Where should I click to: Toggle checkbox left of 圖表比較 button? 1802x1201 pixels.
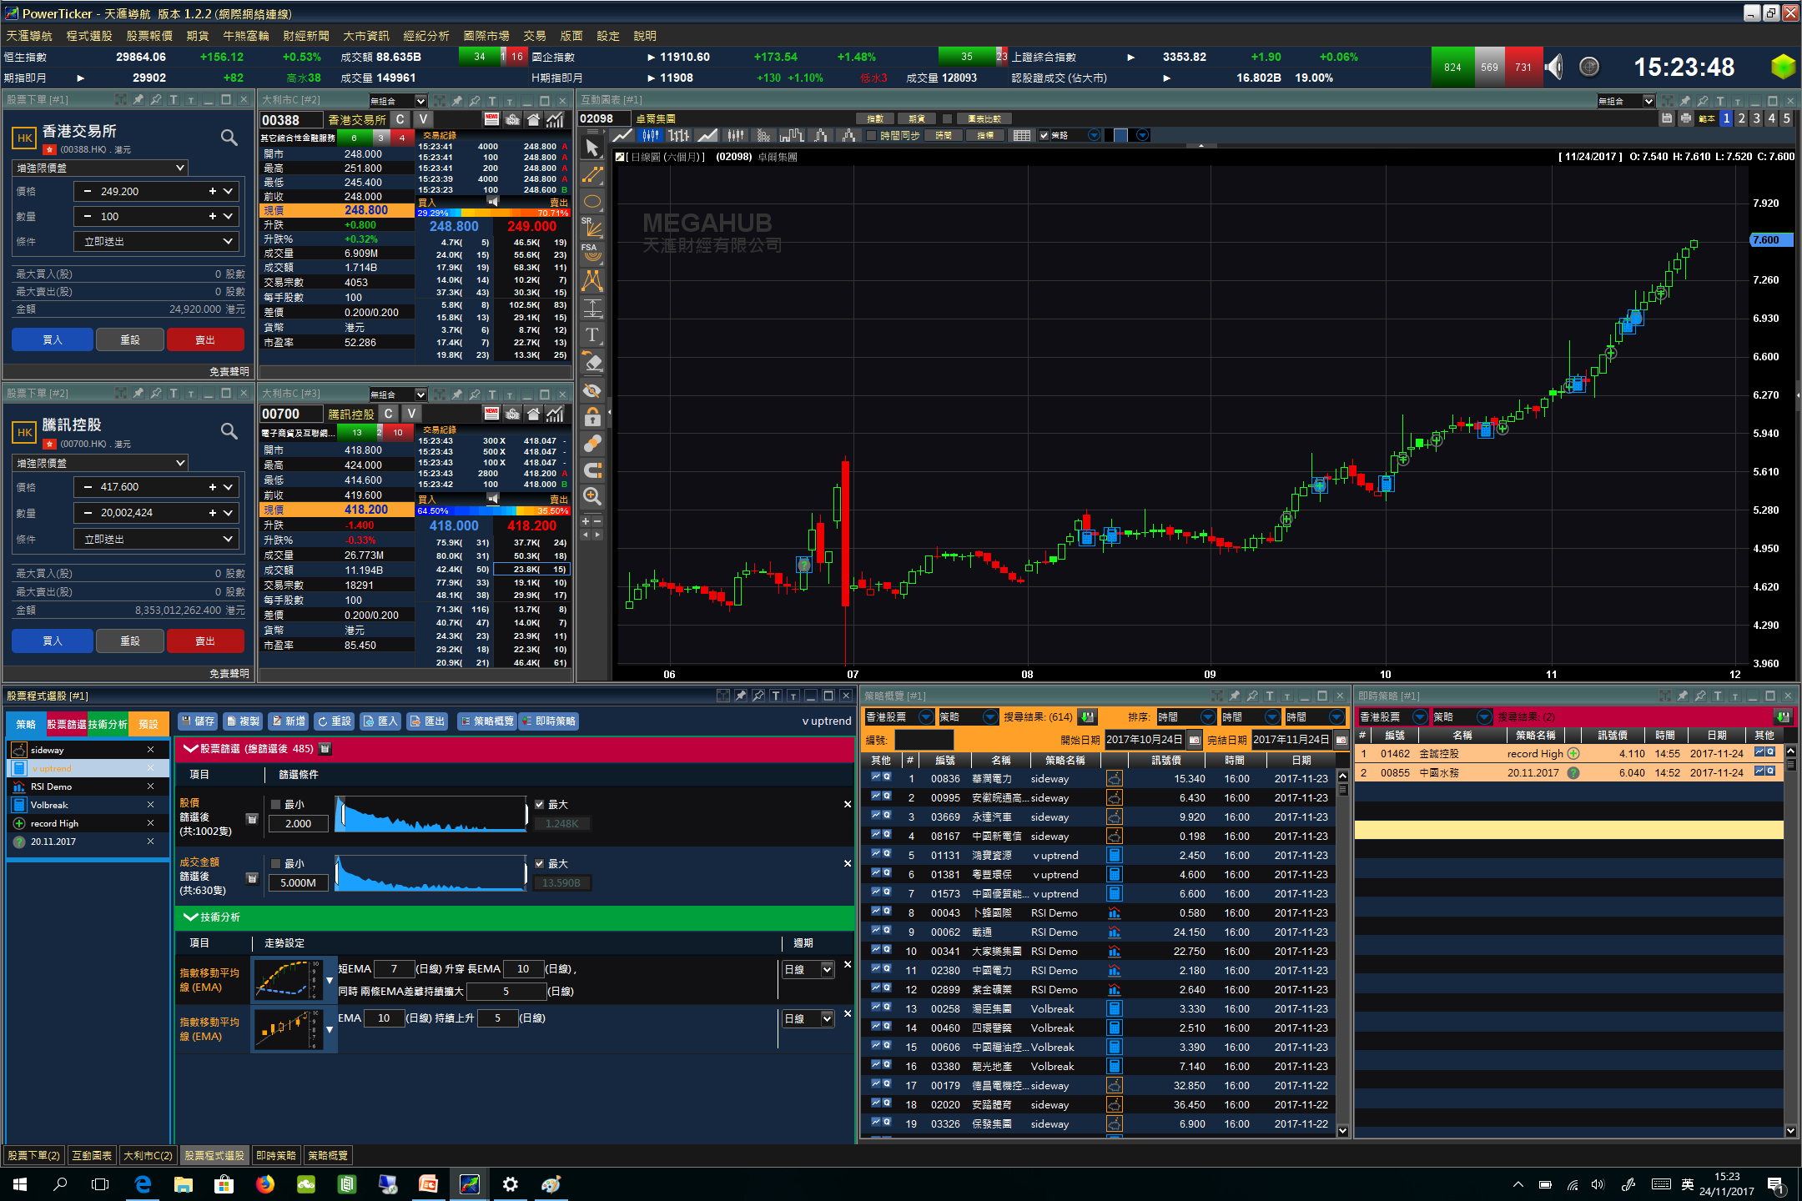[x=947, y=118]
